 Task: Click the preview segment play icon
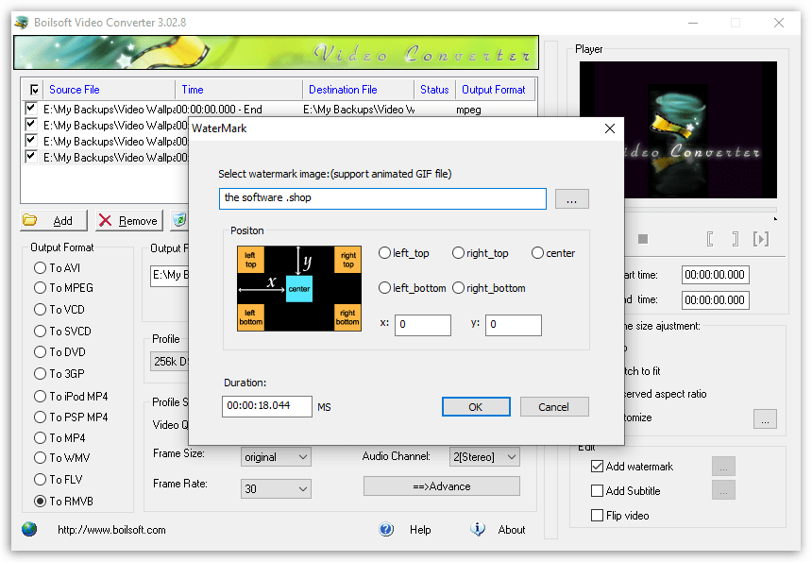click(x=761, y=239)
